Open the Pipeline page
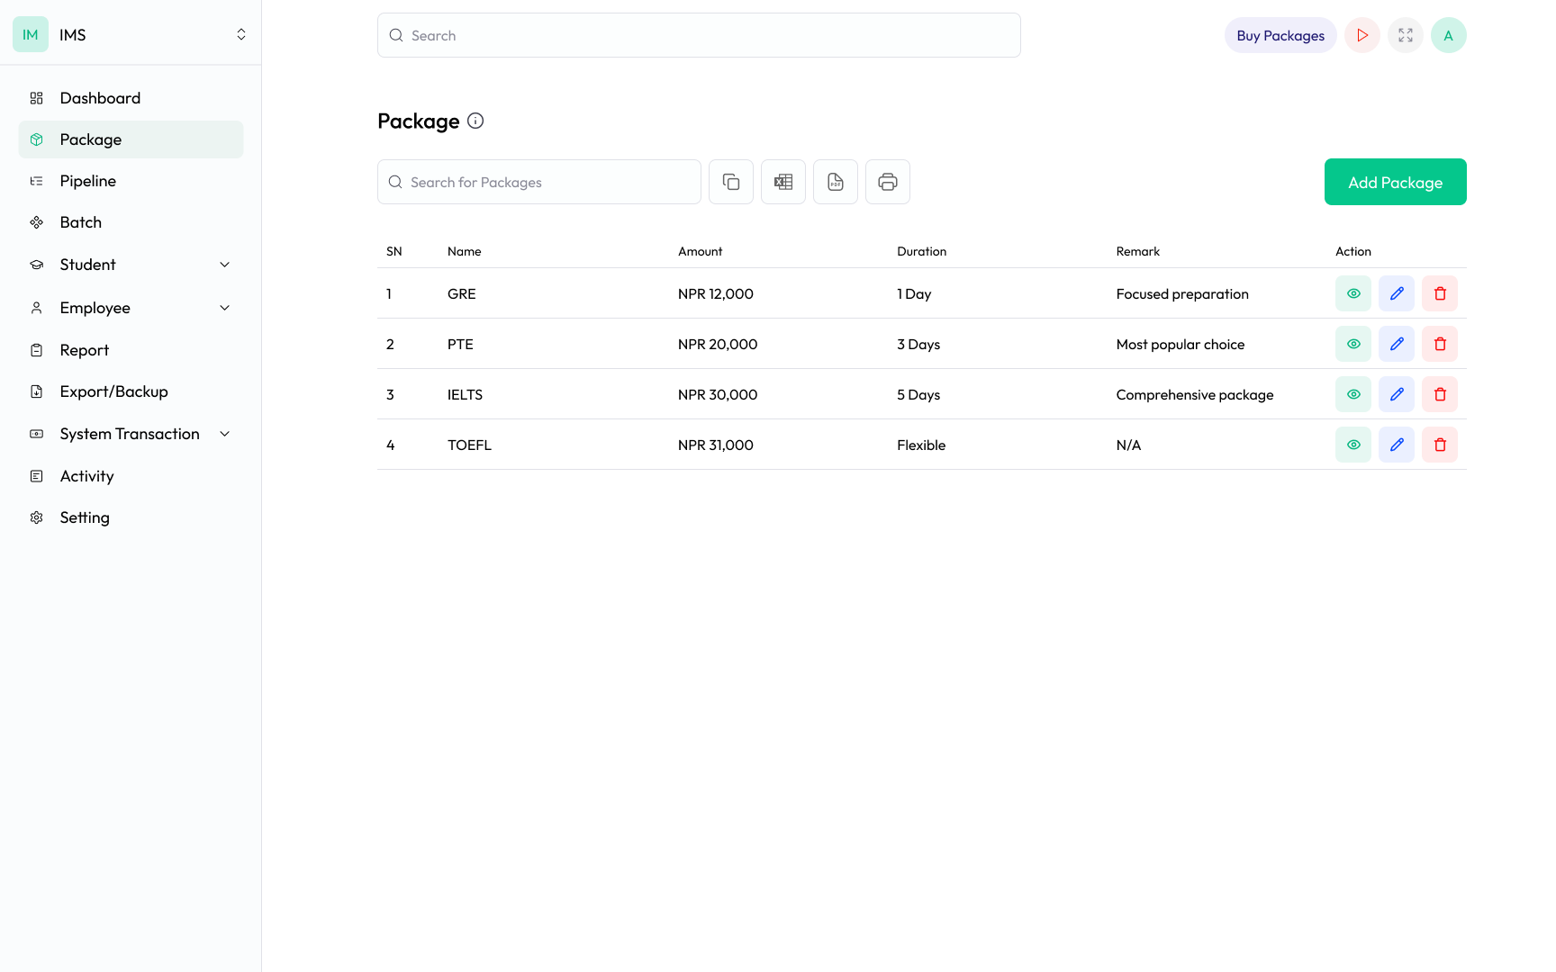 (131, 181)
